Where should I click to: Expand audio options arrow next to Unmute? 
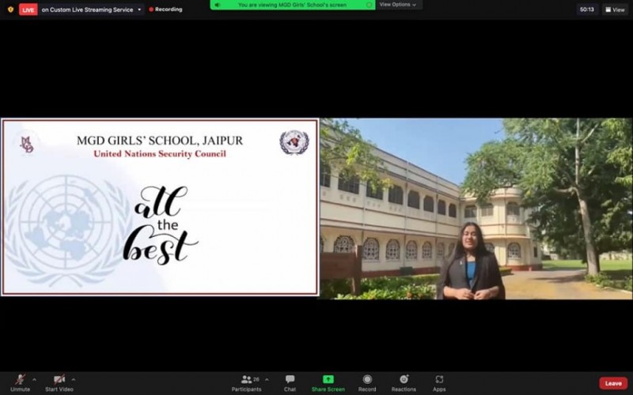click(x=34, y=380)
